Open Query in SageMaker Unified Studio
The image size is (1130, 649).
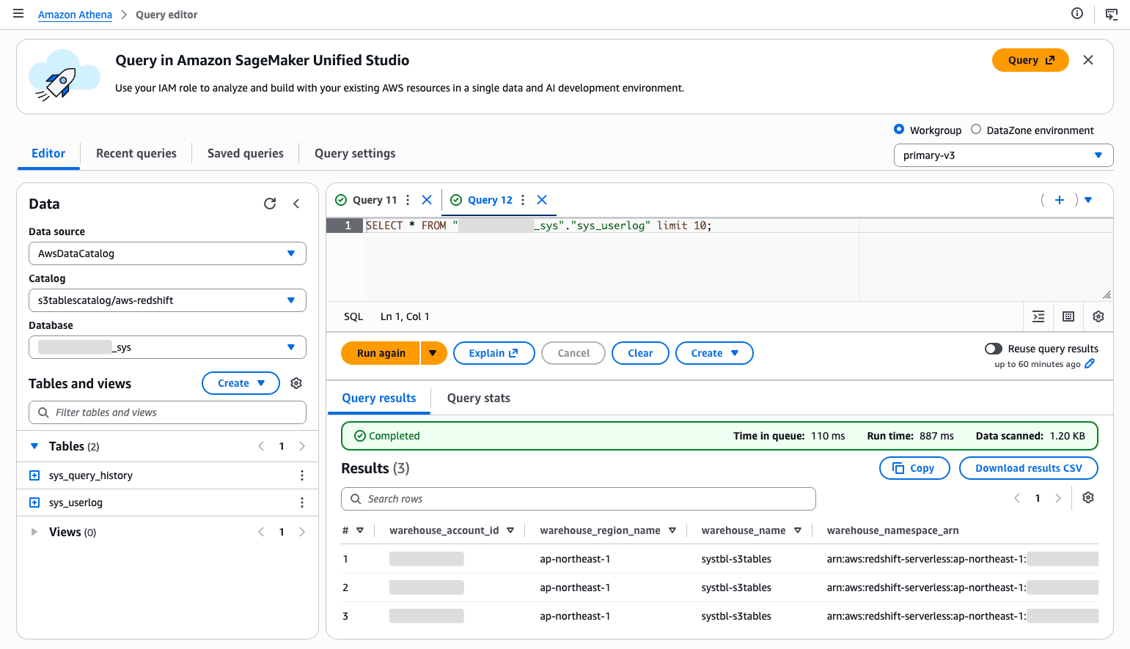[x=1030, y=60]
